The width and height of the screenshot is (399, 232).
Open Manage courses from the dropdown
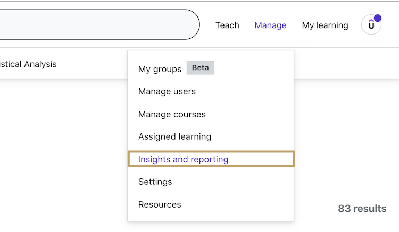pos(172,114)
